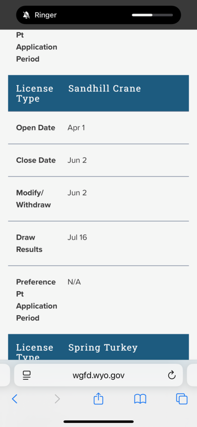Image resolution: width=197 pixels, height=427 pixels.
Task: Show open tabs overview icon
Action: pyautogui.click(x=182, y=399)
